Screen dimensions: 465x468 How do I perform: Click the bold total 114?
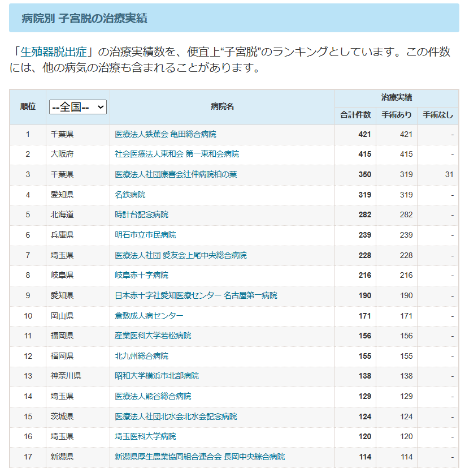tap(365, 457)
